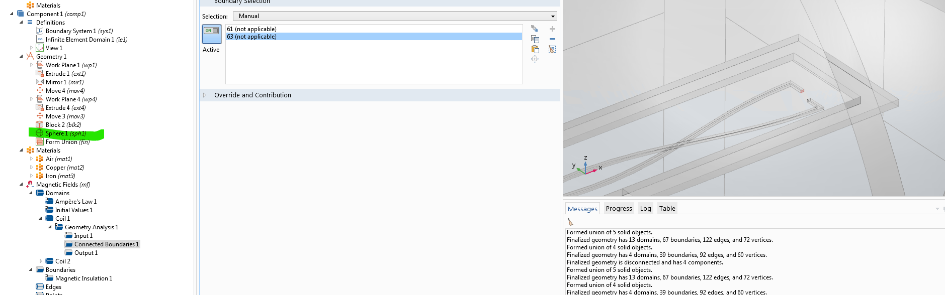Viewport: 945px width, 295px height.
Task: Click the minus Remove from Selection icon
Action: tap(552, 39)
